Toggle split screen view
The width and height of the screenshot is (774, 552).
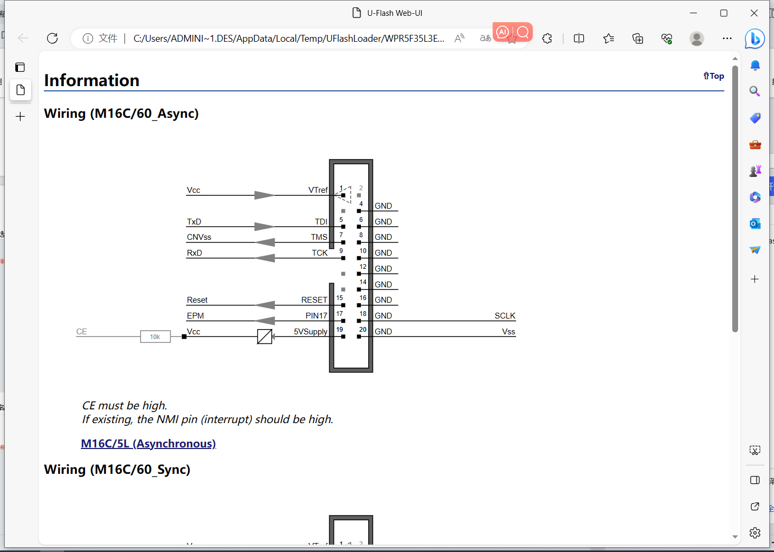(x=579, y=38)
